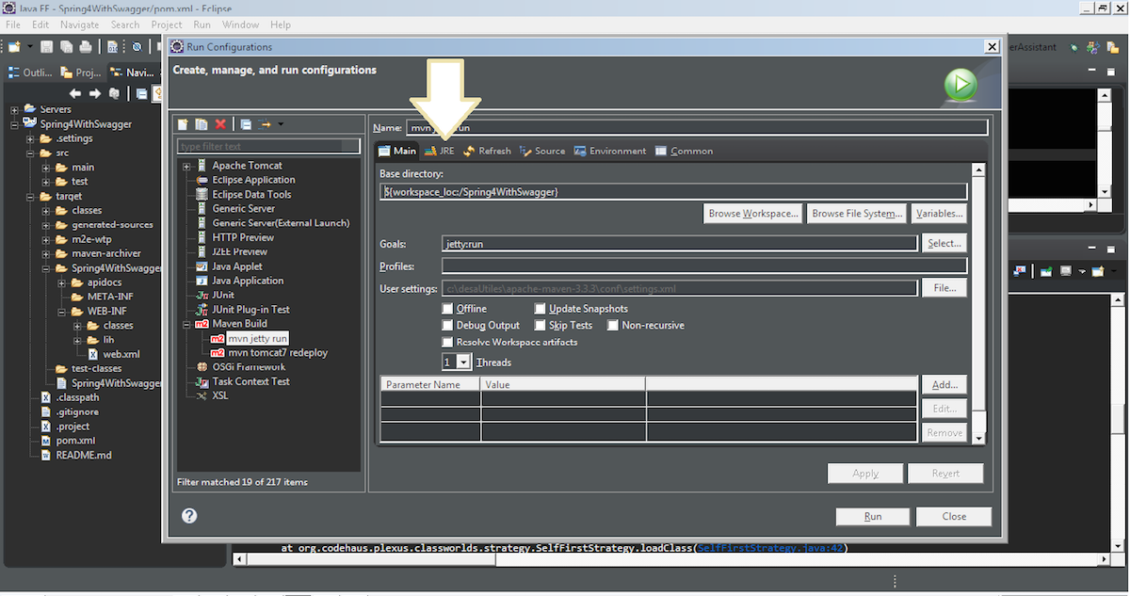Viewport: 1130px width, 596px height.
Task: Switch to the Main tab
Action: [396, 151]
